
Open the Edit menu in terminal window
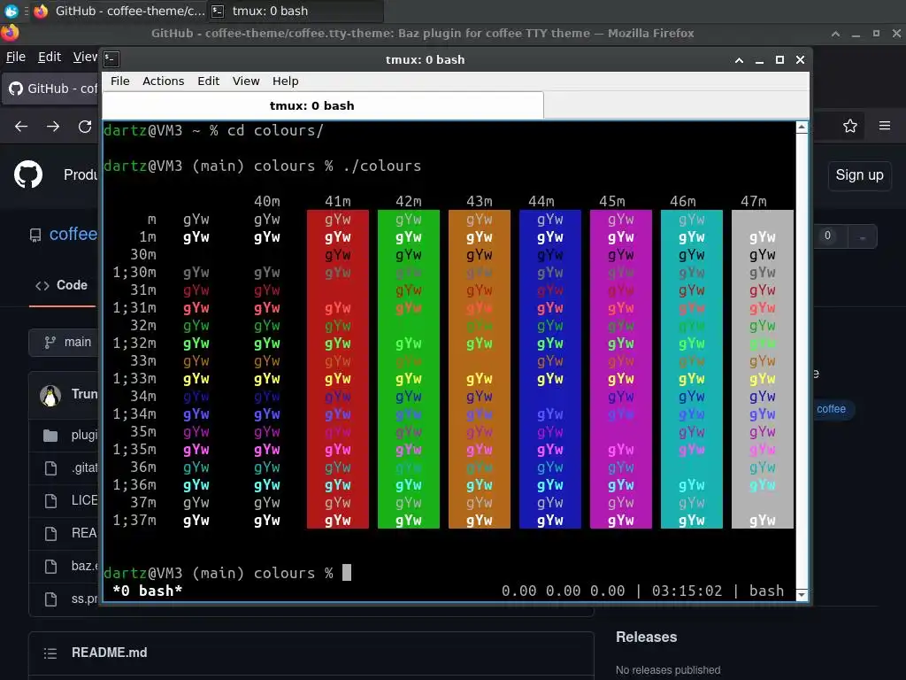coord(208,81)
